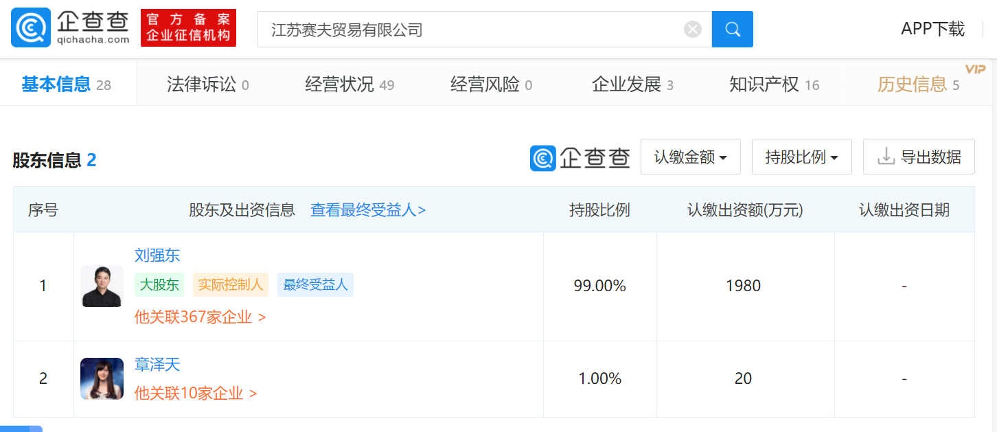Click the 序号 column header
Image resolution: width=997 pixels, height=432 pixels.
click(43, 209)
